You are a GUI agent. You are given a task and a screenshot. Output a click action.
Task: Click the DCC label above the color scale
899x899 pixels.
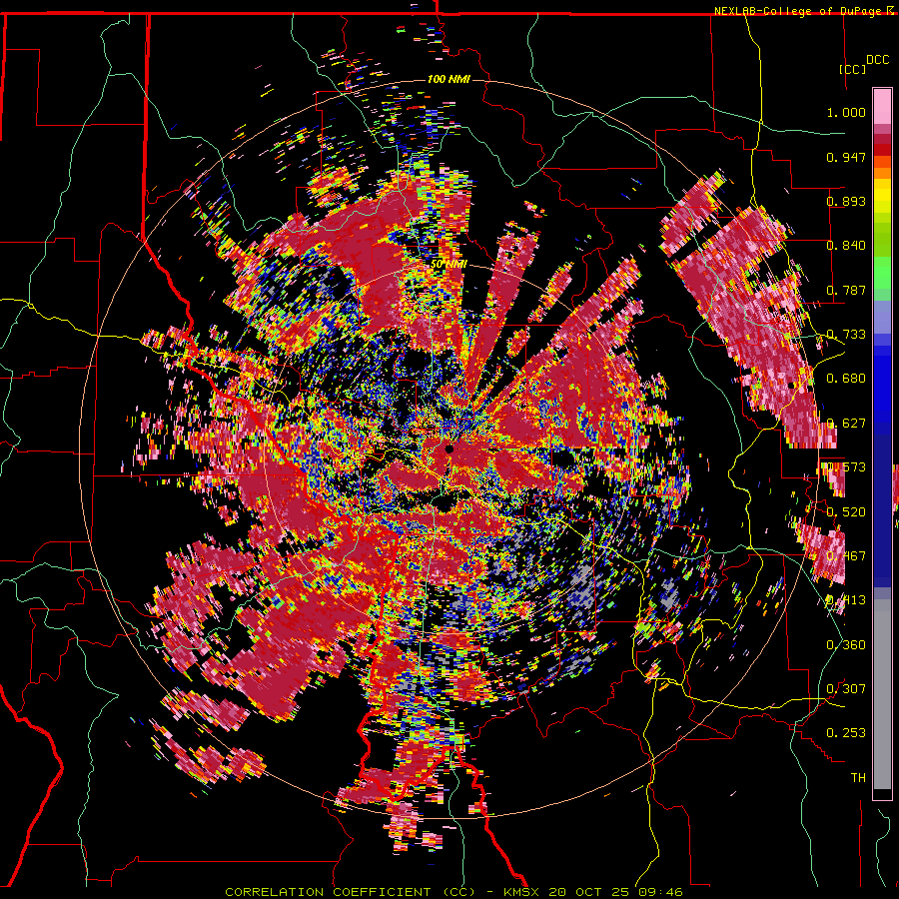point(877,60)
